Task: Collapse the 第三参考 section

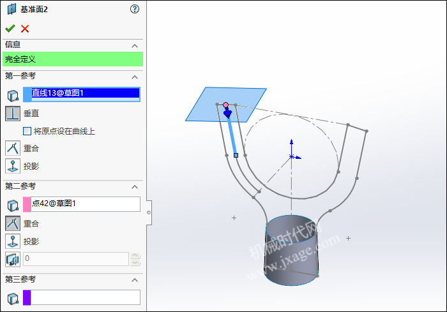Action: coord(135,280)
